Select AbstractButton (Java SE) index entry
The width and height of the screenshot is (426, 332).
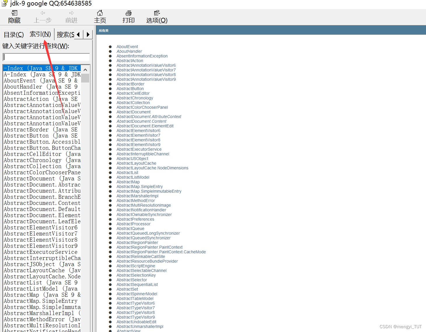[42, 136]
